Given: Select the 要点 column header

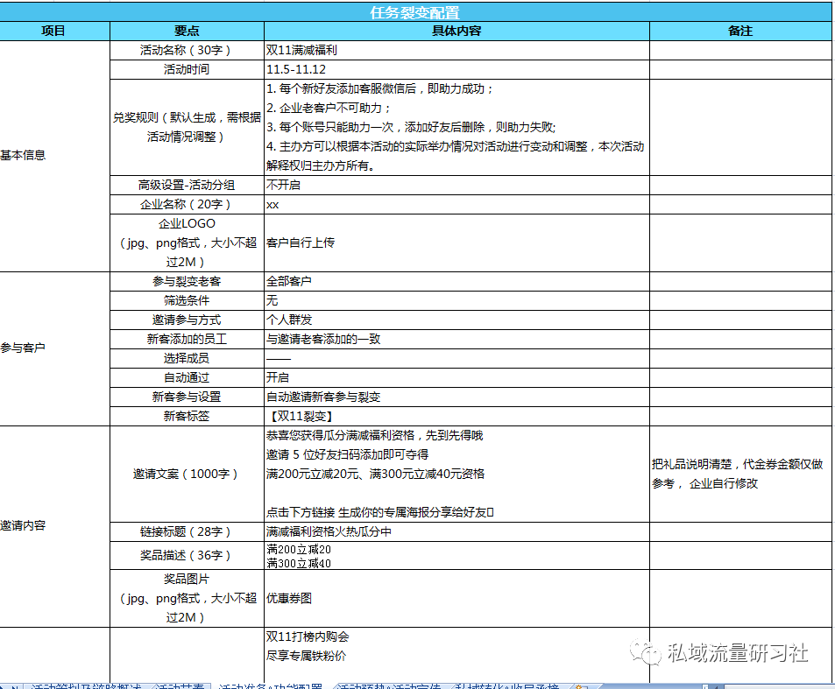Looking at the screenshot, I should pos(187,31).
